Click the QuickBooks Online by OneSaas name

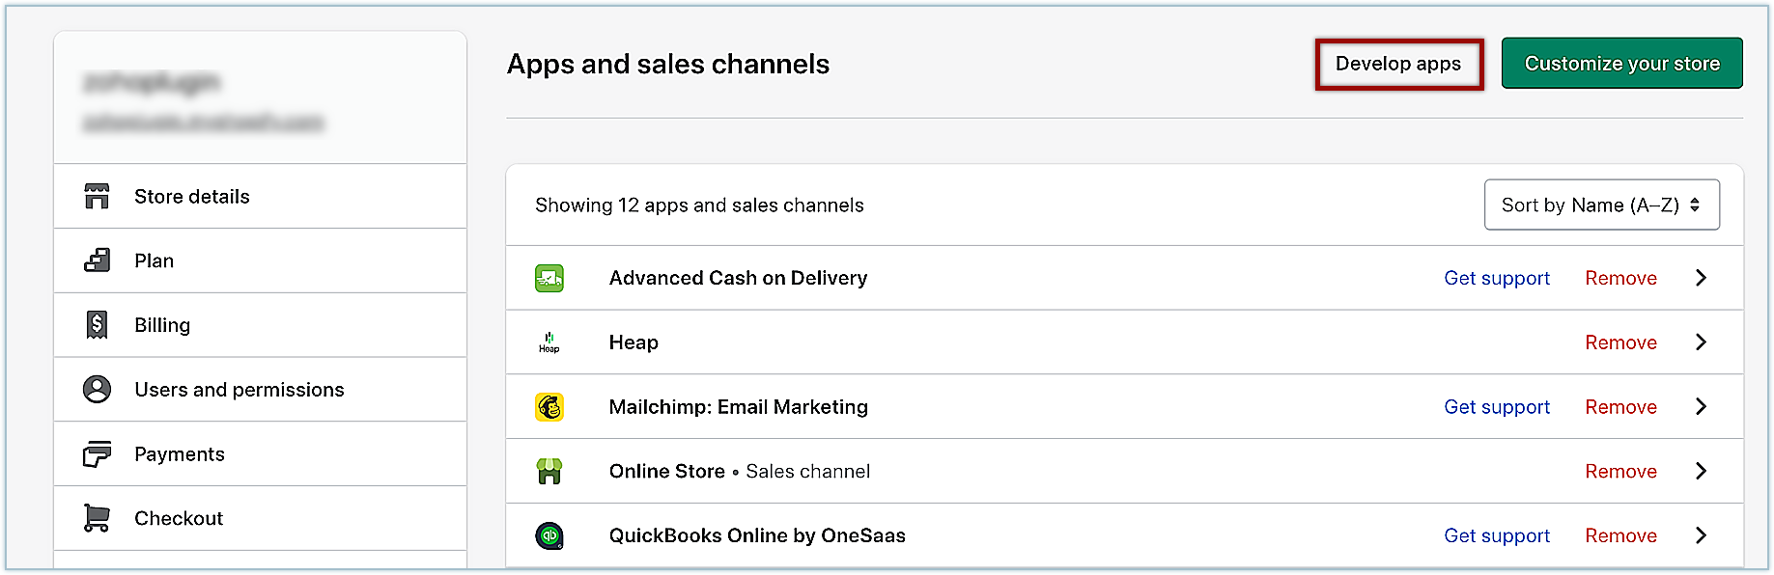(757, 535)
